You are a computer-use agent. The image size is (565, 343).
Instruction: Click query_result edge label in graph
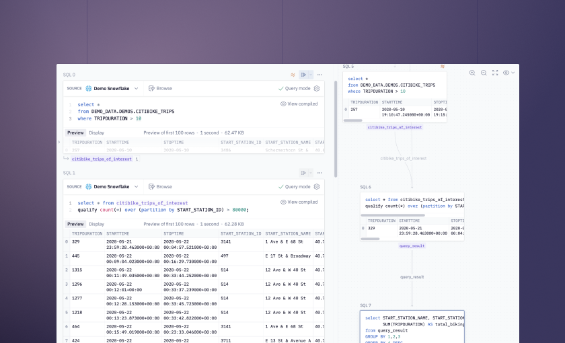(412, 277)
